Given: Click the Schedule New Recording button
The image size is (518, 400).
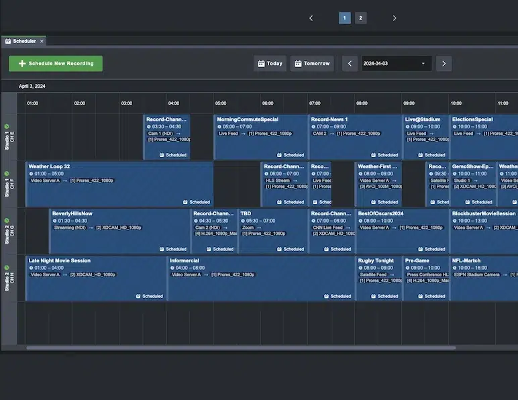Looking at the screenshot, I should [x=56, y=63].
